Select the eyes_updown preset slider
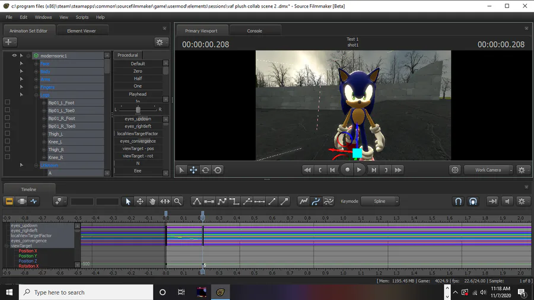 point(138,119)
